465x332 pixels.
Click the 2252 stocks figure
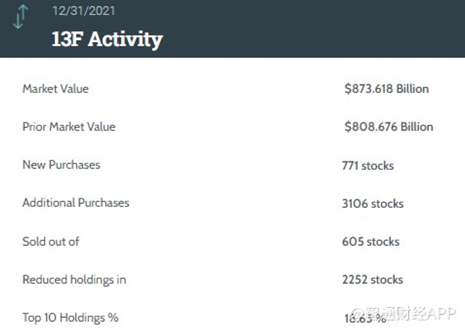click(373, 280)
